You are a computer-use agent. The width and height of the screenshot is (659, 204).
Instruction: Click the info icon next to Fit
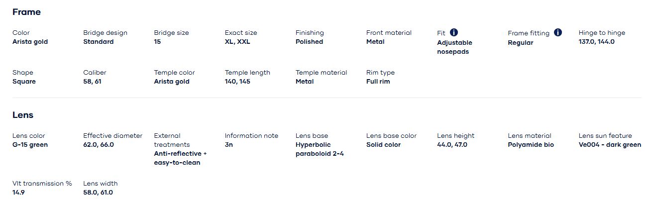coord(453,32)
